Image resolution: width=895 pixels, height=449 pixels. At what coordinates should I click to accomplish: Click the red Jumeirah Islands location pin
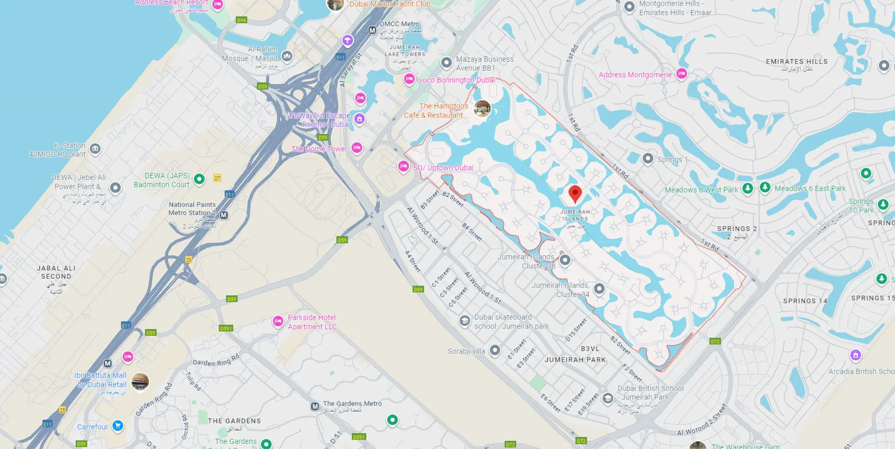click(x=575, y=194)
